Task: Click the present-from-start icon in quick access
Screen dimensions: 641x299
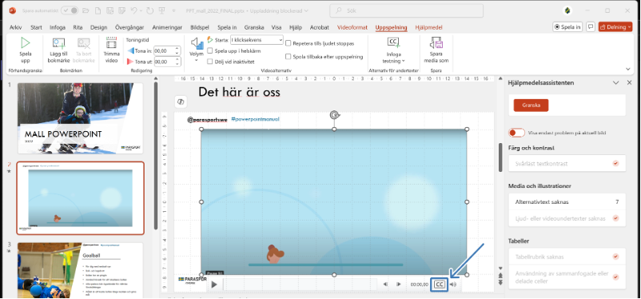Action: coord(162,10)
